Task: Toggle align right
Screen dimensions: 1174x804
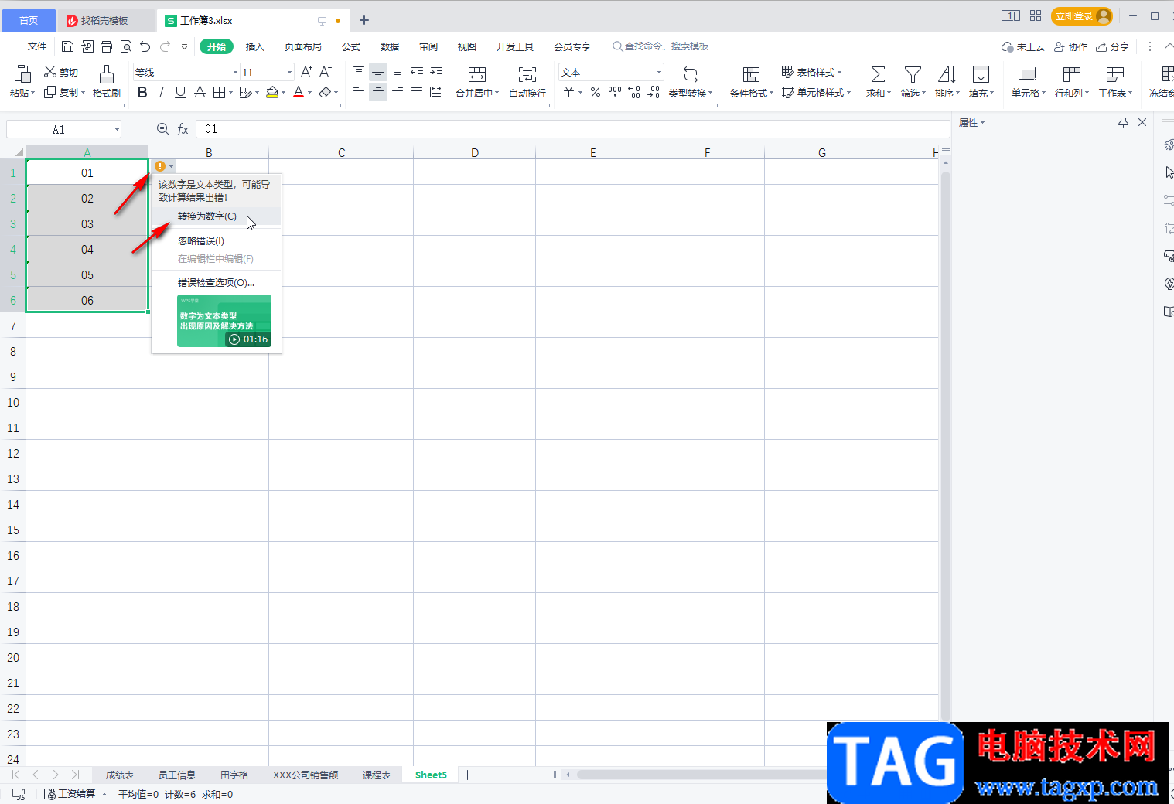Action: (398, 93)
